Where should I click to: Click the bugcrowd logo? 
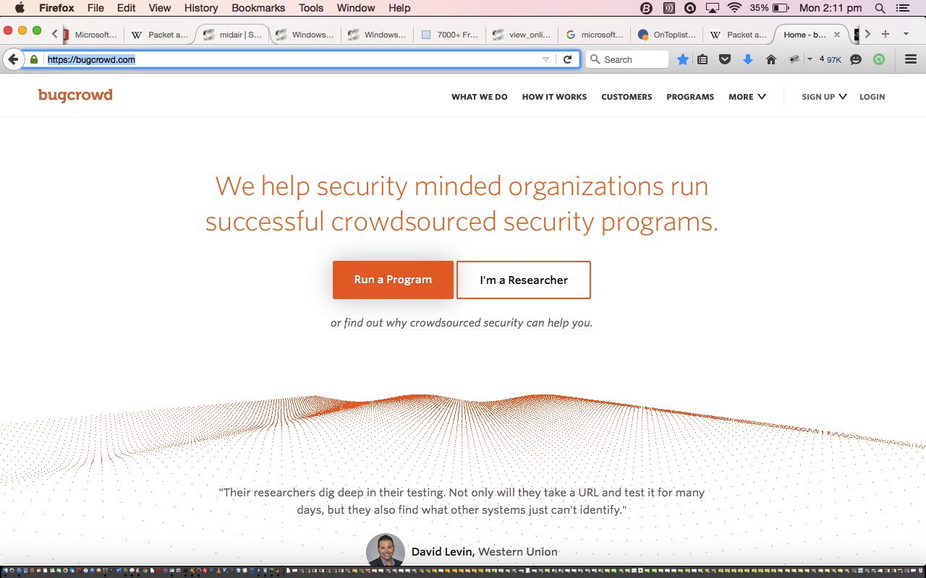(x=75, y=95)
